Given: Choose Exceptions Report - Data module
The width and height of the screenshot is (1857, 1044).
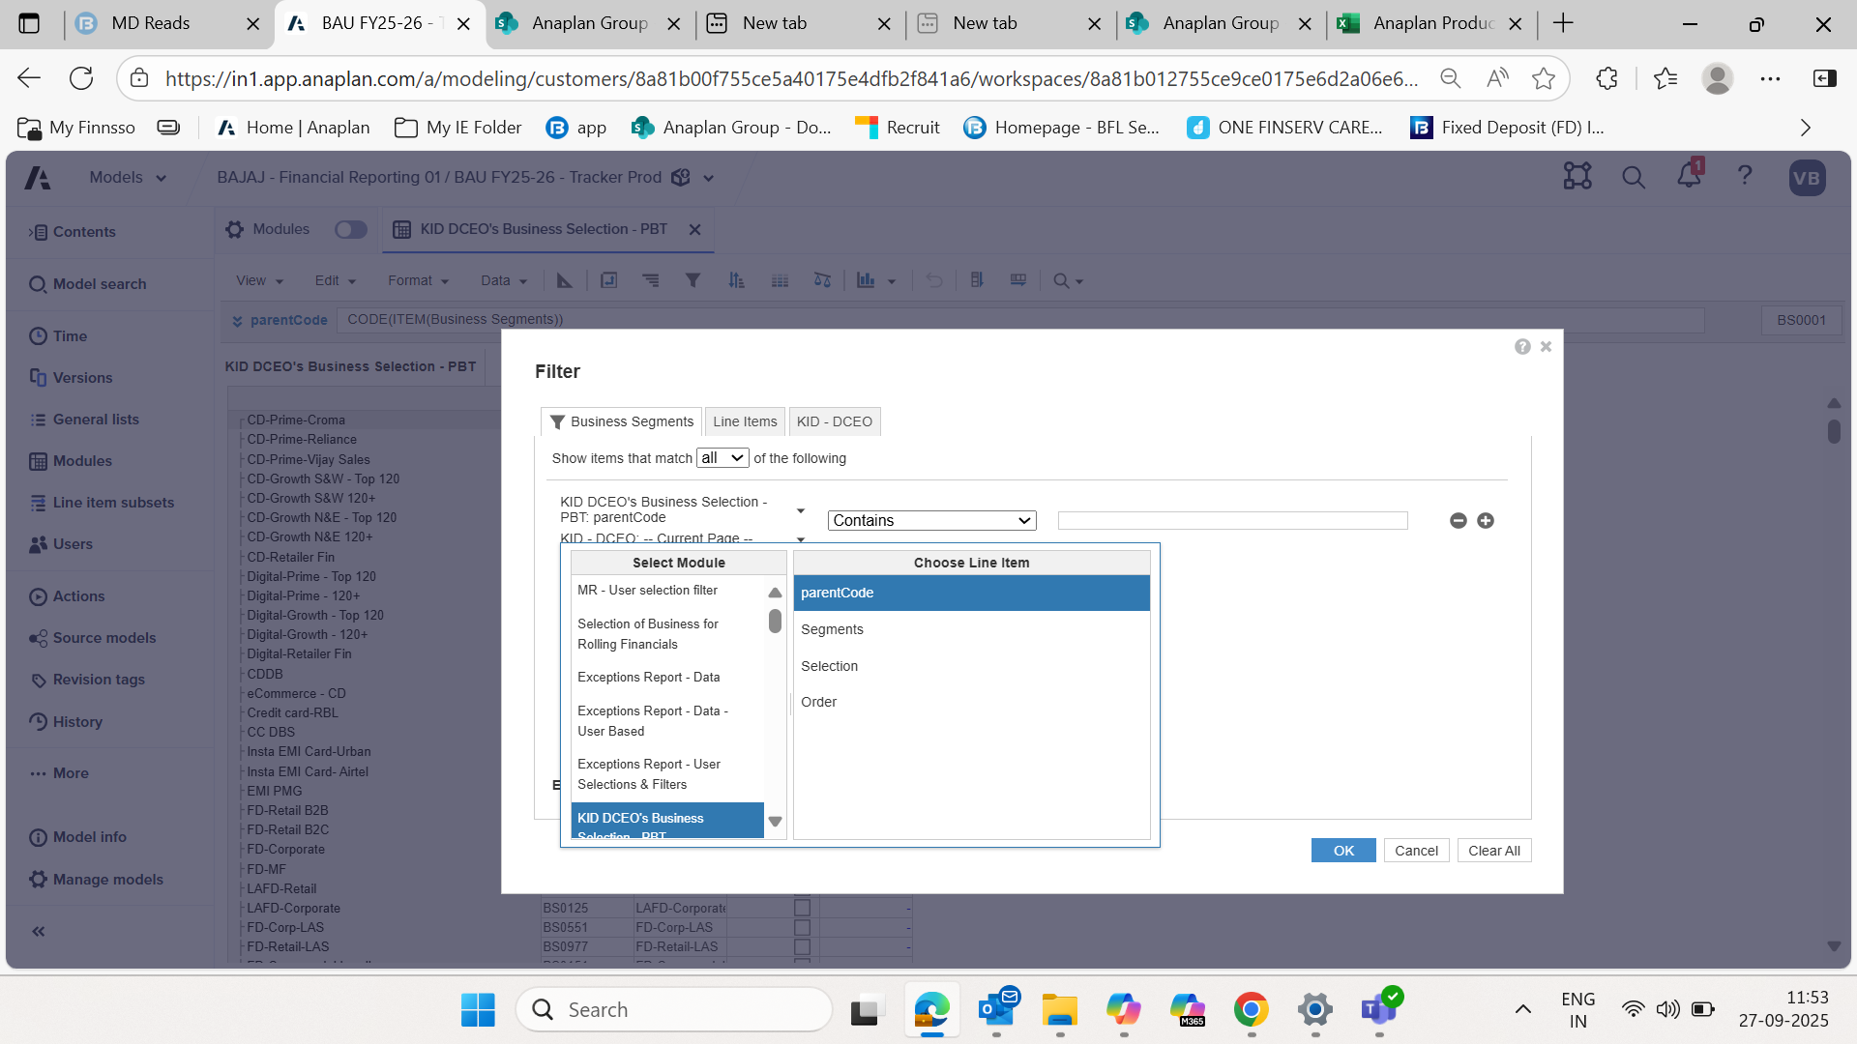Looking at the screenshot, I should click(x=667, y=678).
